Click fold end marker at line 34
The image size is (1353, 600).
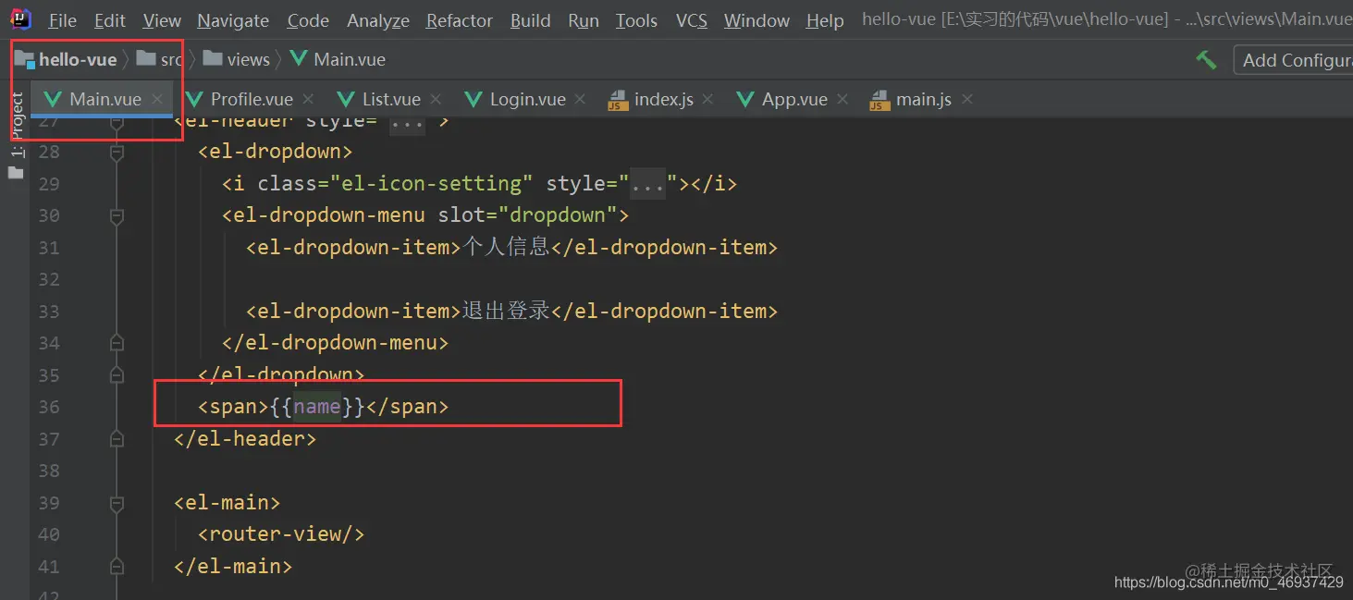coord(117,343)
